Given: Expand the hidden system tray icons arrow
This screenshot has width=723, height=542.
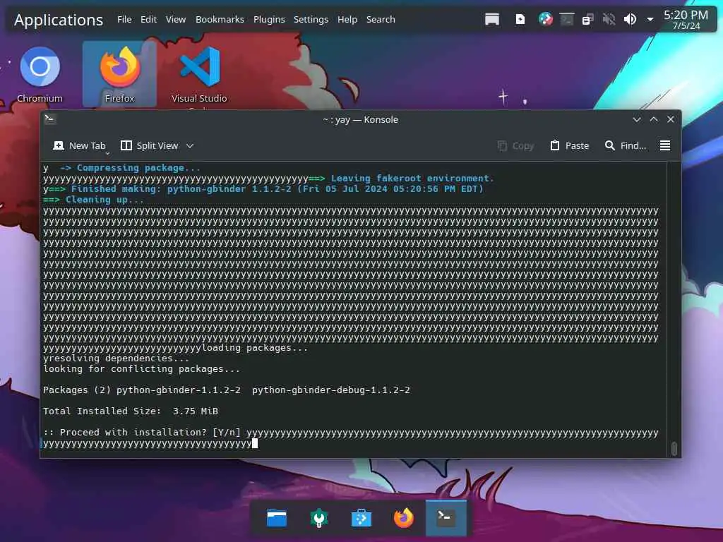Looking at the screenshot, I should 650,19.
